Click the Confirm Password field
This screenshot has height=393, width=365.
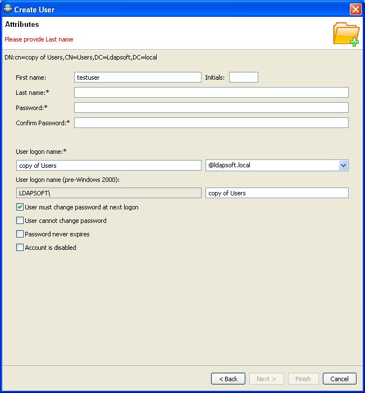tap(211, 123)
